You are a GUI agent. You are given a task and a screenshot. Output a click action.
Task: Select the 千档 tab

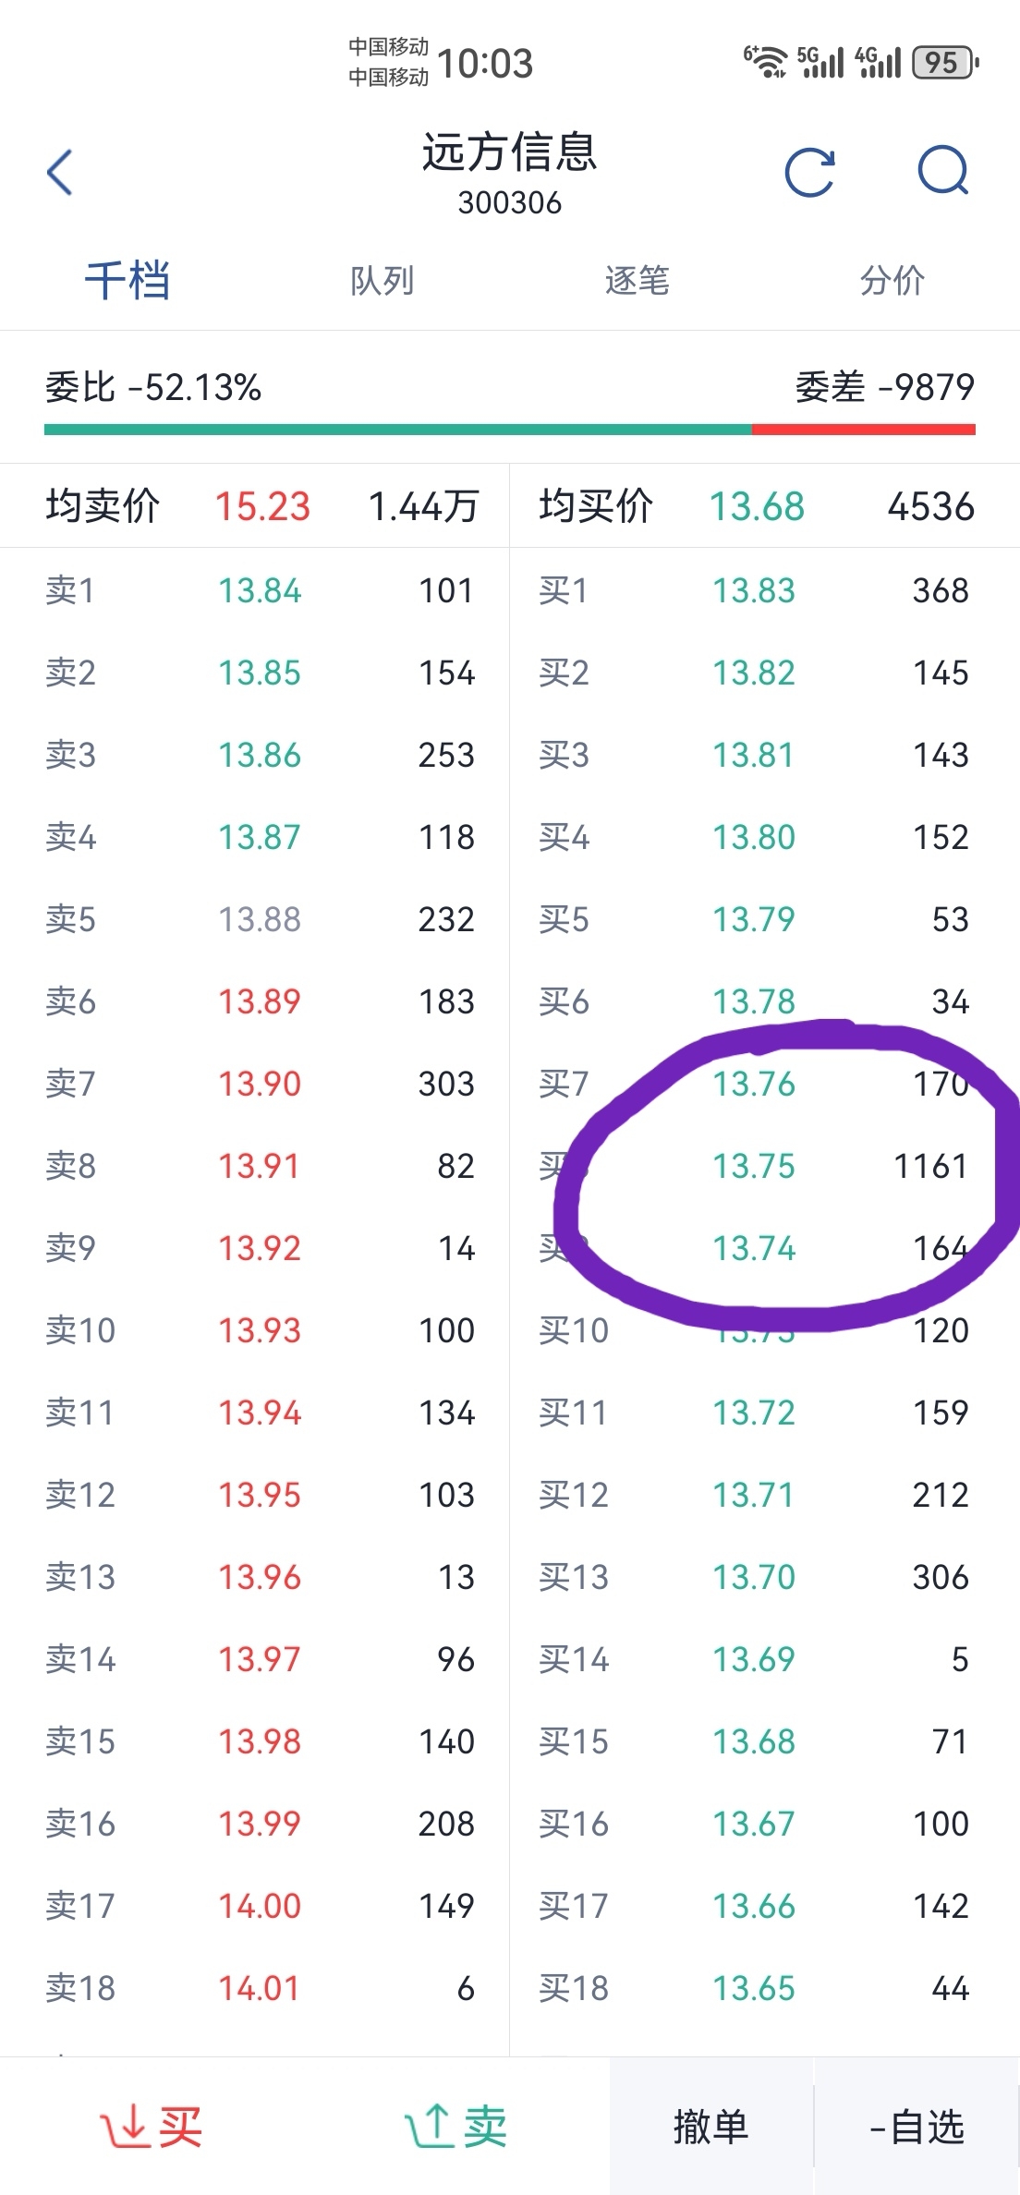(x=127, y=280)
